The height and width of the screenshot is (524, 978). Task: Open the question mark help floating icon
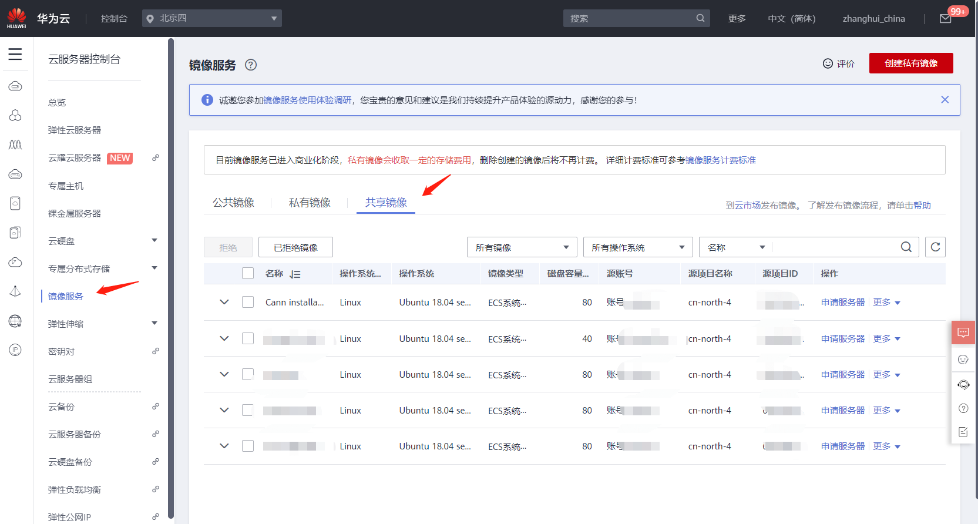(963, 408)
